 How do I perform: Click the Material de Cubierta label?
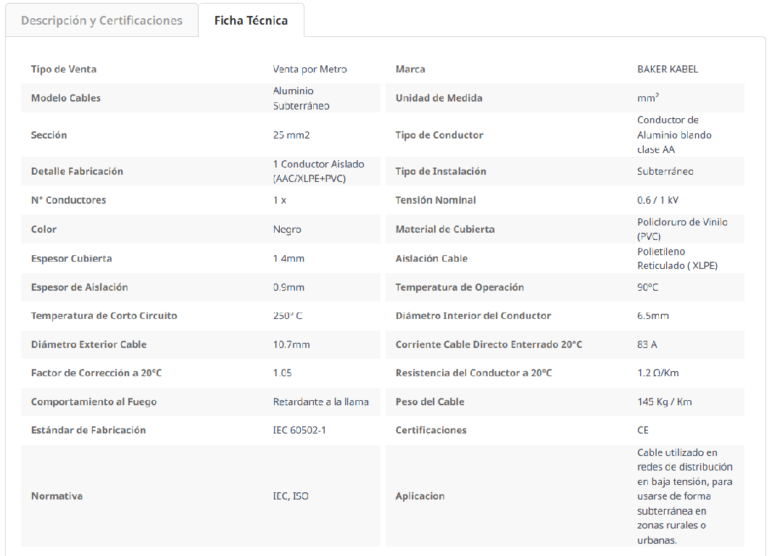pyautogui.click(x=444, y=230)
